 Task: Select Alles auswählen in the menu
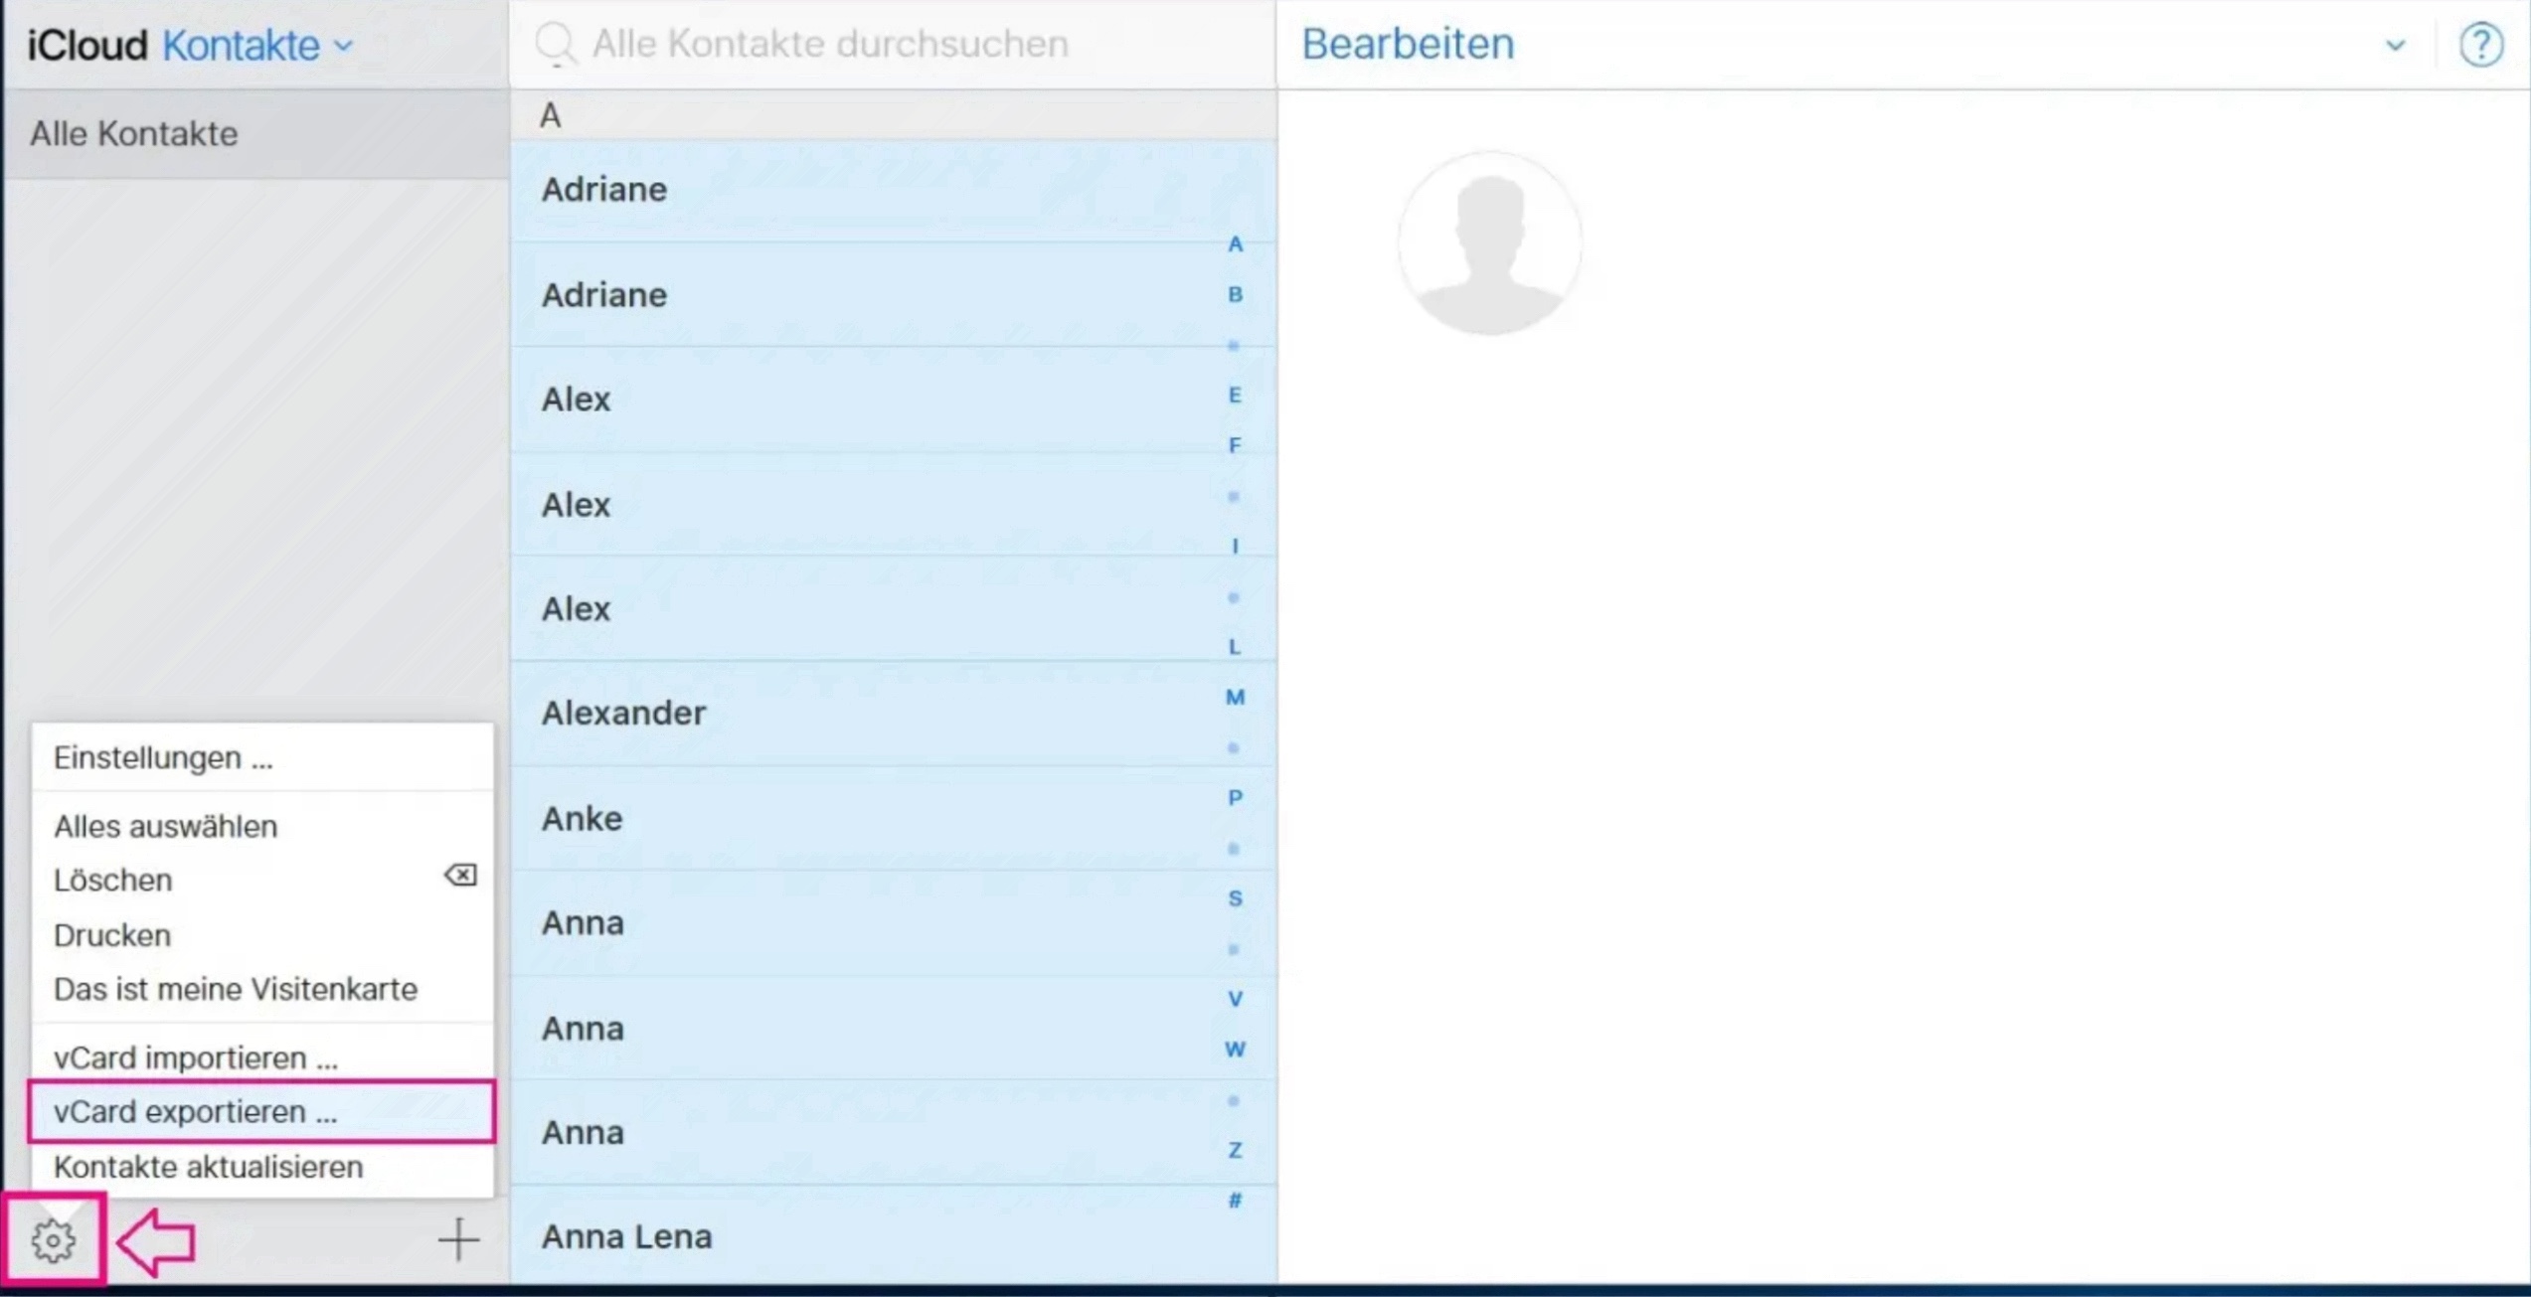(165, 827)
